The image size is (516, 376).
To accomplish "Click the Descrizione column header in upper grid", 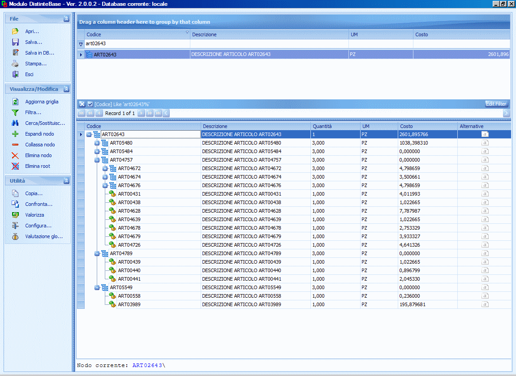I will (x=269, y=34).
